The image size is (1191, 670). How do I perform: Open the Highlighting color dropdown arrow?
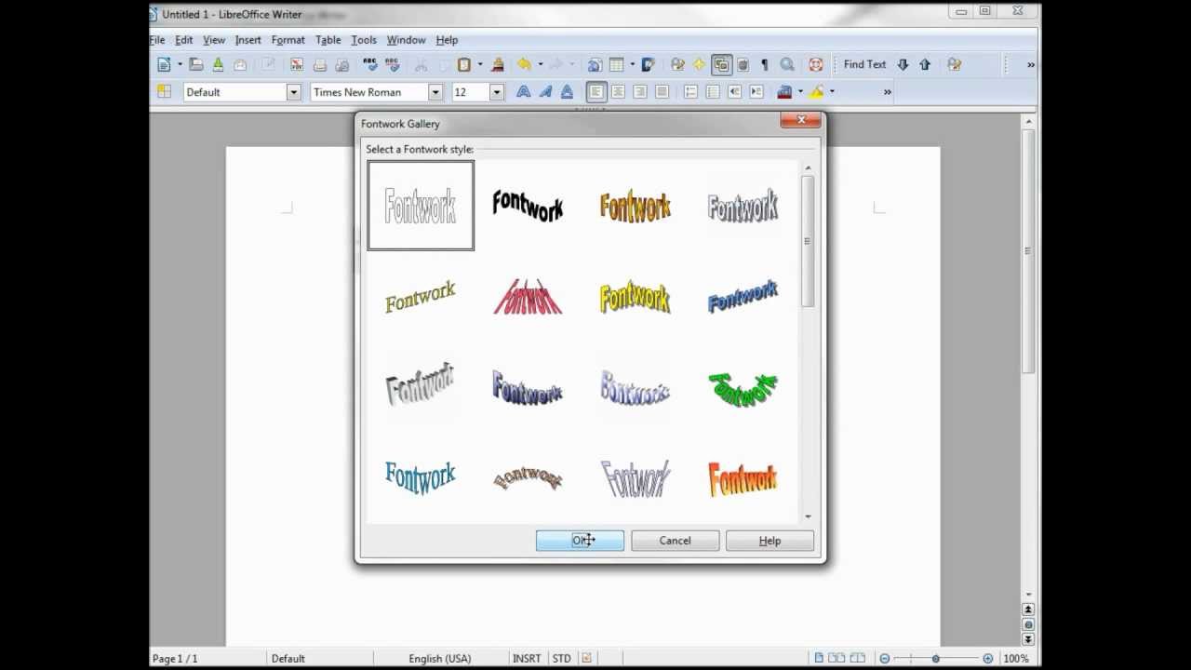pos(832,91)
